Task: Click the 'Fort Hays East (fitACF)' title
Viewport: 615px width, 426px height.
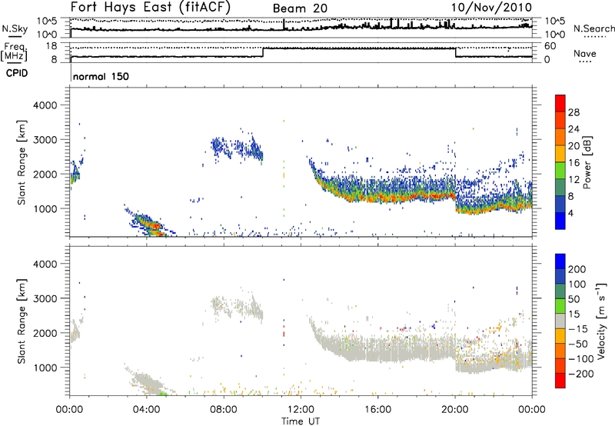Action: [x=151, y=8]
